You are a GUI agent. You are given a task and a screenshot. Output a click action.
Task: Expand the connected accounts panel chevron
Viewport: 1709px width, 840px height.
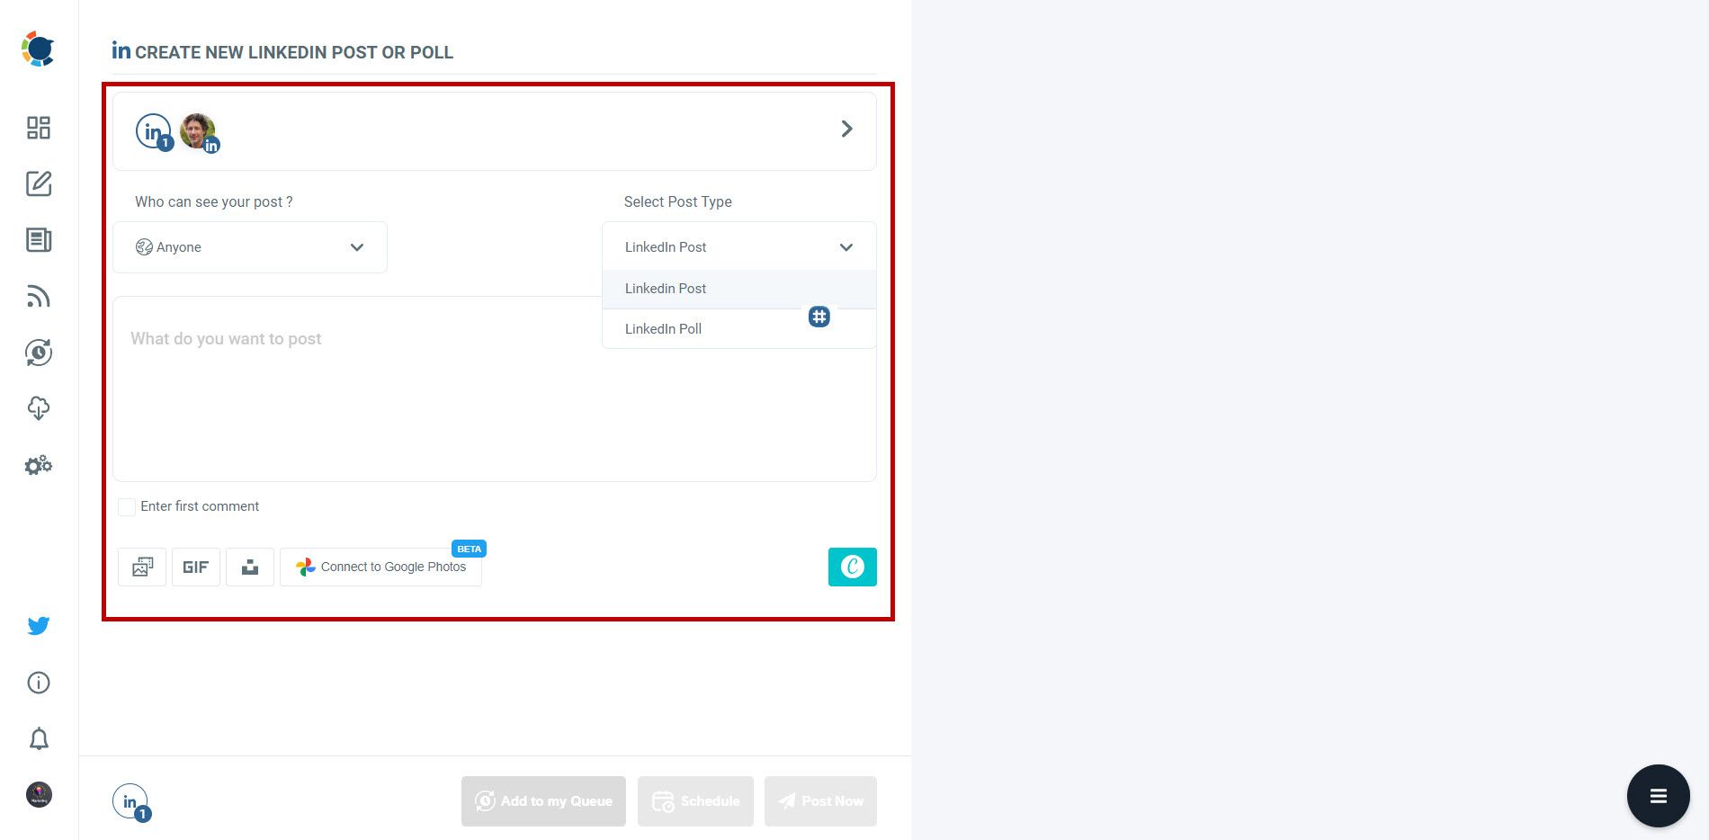coord(846,129)
